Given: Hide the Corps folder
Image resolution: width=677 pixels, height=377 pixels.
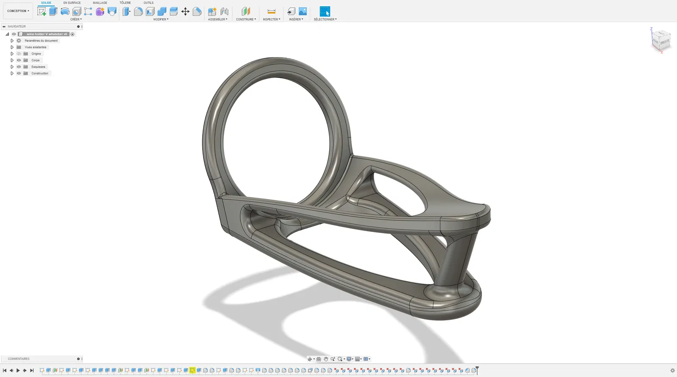Looking at the screenshot, I should (x=19, y=60).
